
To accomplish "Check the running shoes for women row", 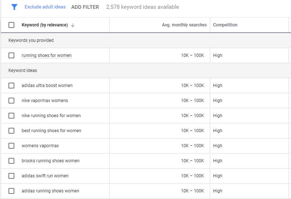I will 11,55.
